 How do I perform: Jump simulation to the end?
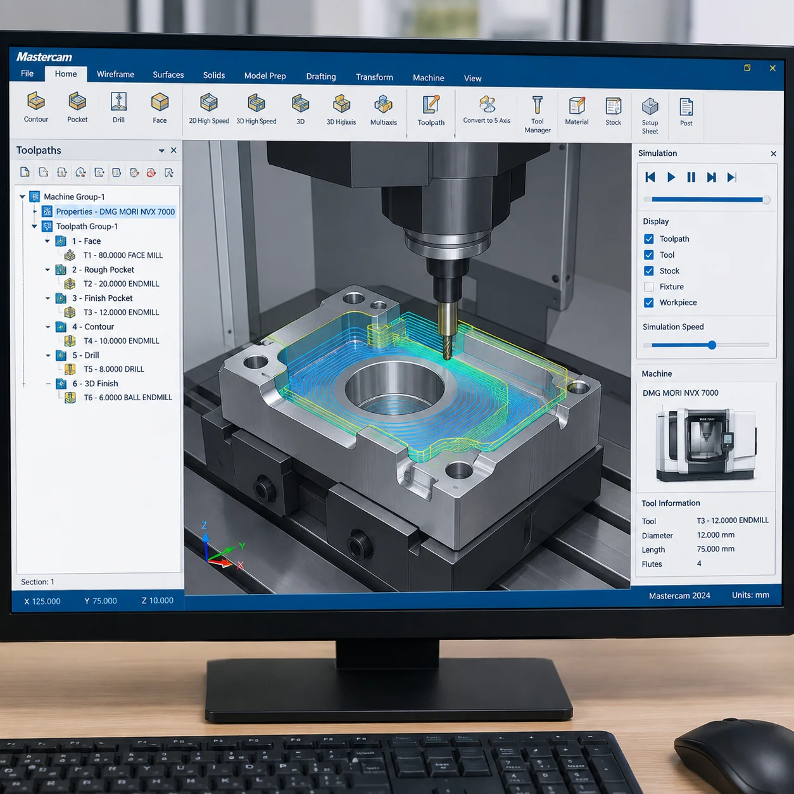click(732, 177)
